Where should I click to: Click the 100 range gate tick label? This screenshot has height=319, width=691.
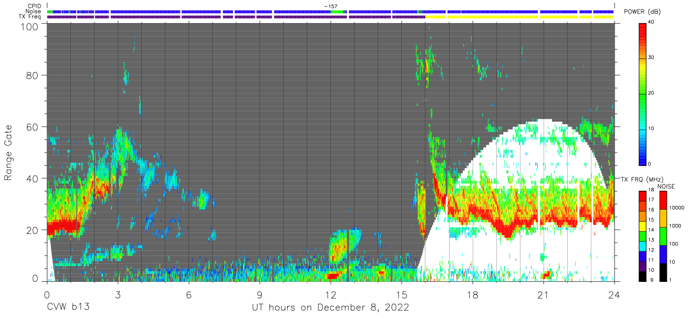pyautogui.click(x=30, y=26)
